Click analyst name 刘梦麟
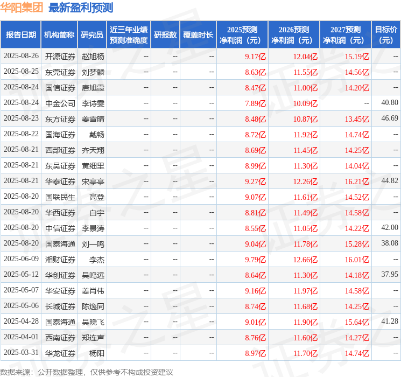The image size is (401, 377). coord(93,72)
